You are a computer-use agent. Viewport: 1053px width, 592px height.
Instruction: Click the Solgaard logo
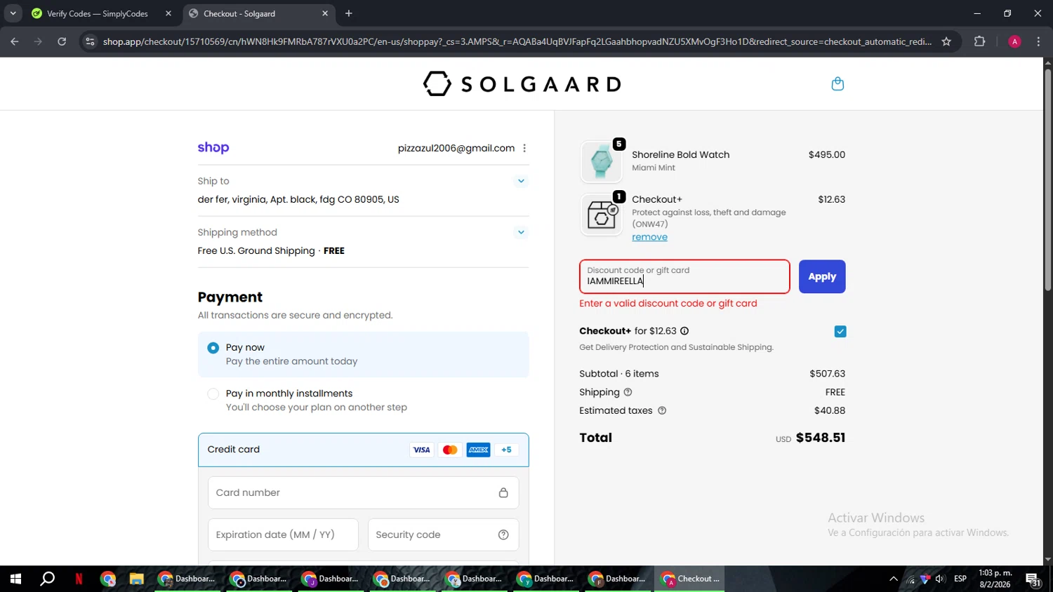(x=522, y=84)
